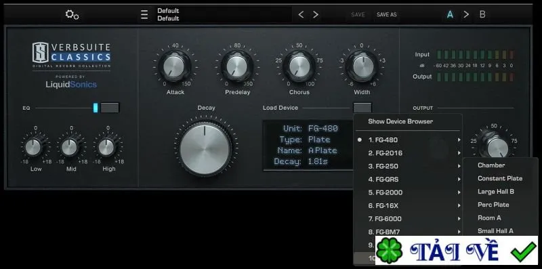This screenshot has width=542, height=269.
Task: Copy A to B arrow
Action: coord(466,14)
